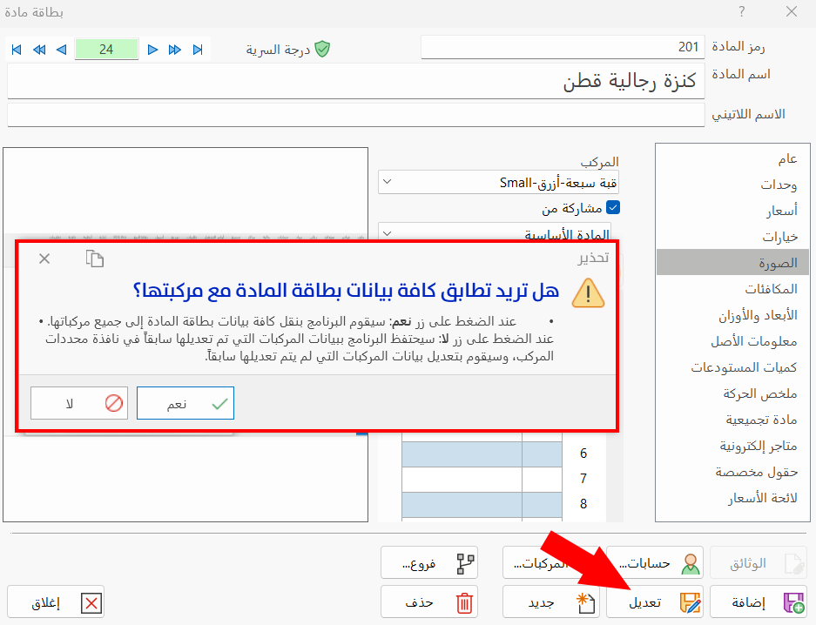
Task: Click the red prohibition icon on لا button
Action: (114, 403)
